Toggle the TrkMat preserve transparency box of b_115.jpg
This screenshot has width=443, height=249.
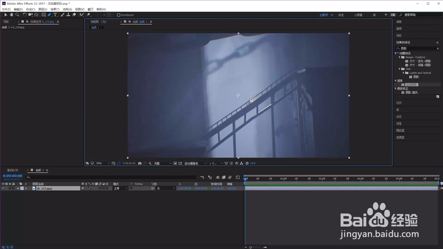(131, 188)
